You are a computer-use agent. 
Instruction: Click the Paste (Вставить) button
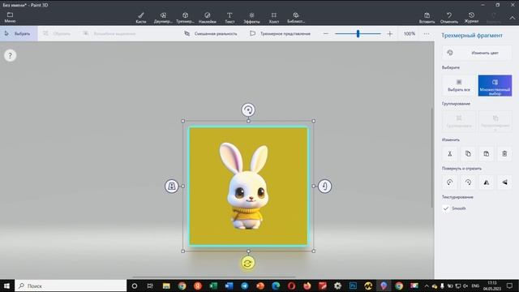(427, 18)
